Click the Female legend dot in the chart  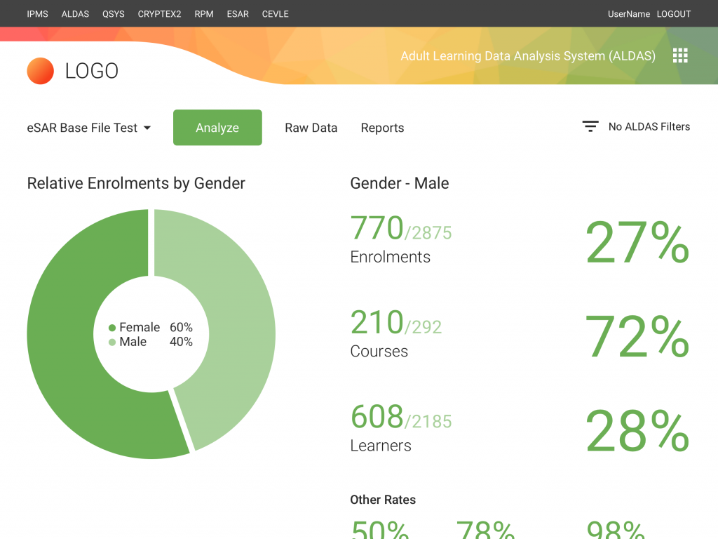pyautogui.click(x=111, y=327)
